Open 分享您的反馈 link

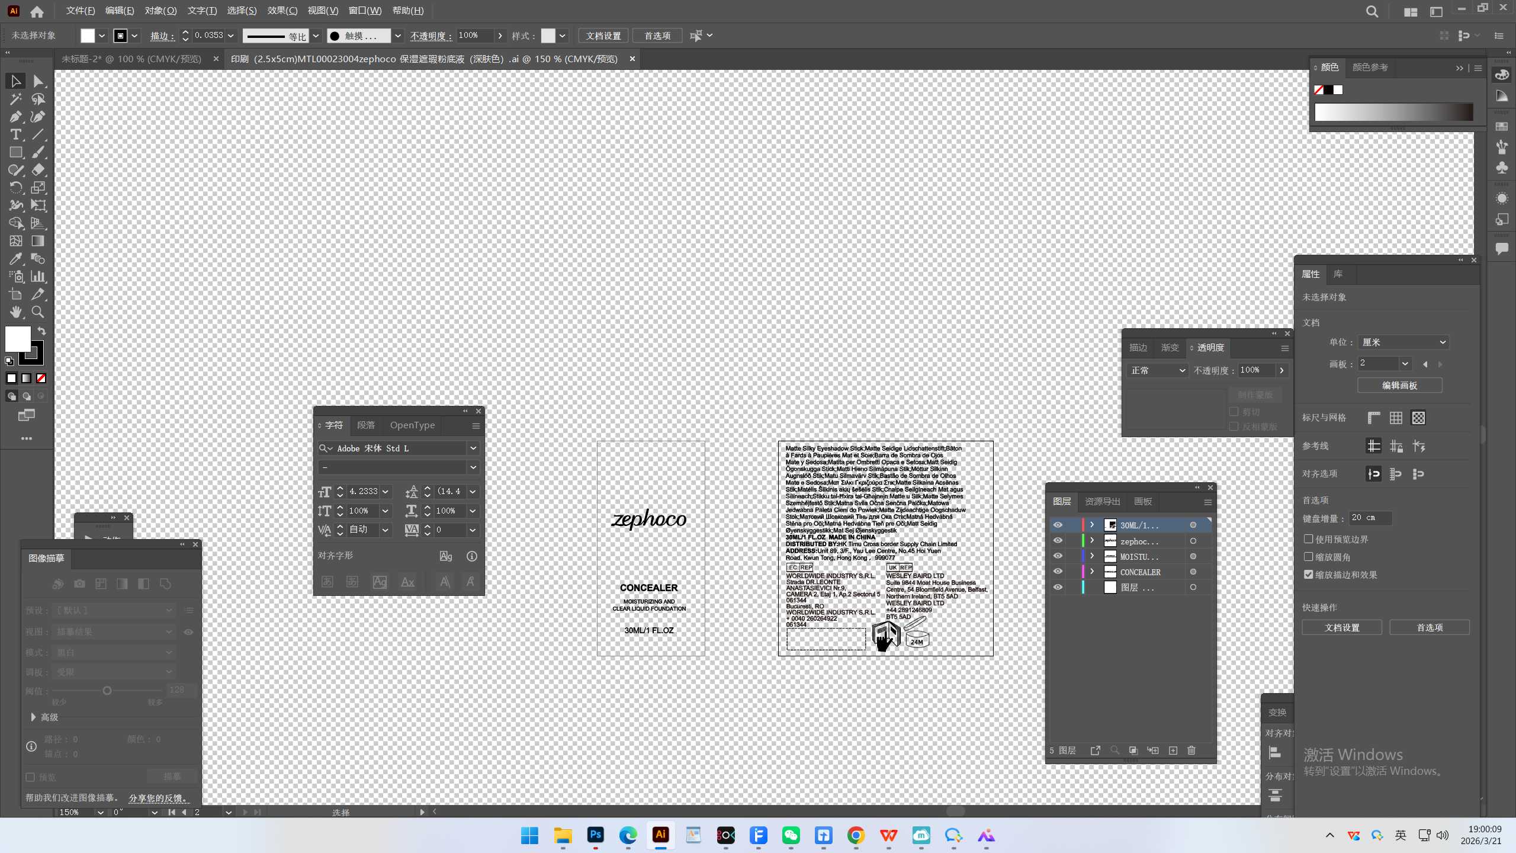(158, 798)
